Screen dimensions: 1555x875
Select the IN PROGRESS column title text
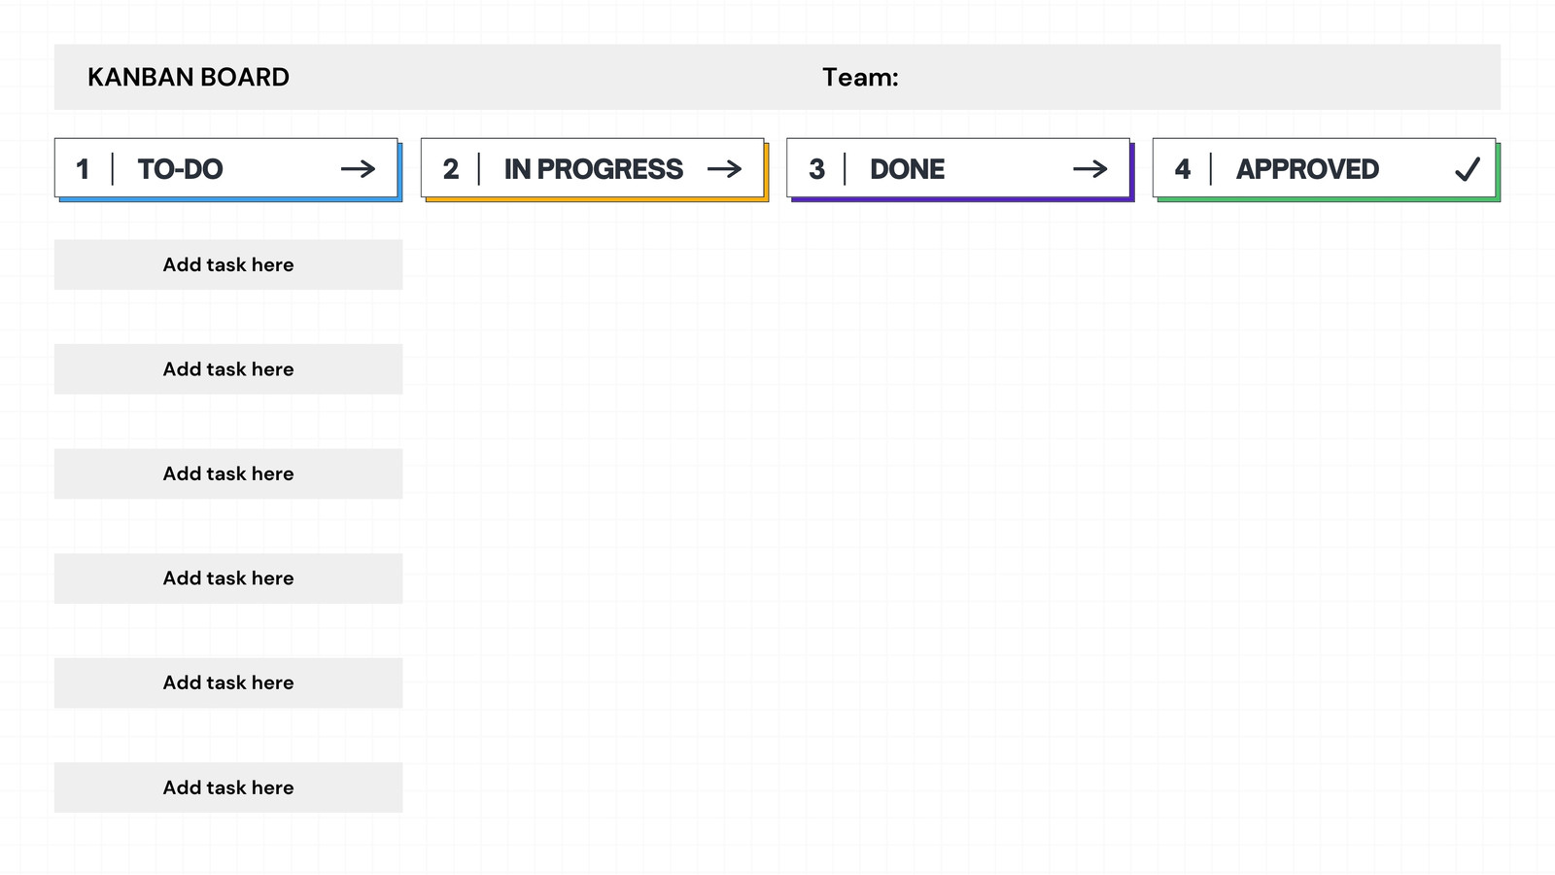click(593, 169)
